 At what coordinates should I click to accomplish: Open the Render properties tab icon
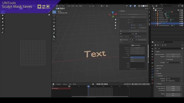coord(152,49)
